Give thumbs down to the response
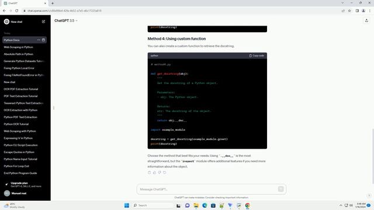The height and width of the screenshot is (210, 374). pos(160,173)
